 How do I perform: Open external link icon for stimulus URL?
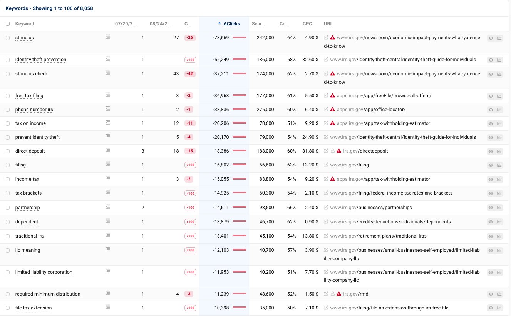[x=326, y=38]
